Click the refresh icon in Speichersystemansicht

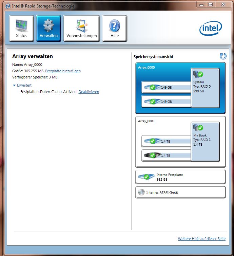tap(223, 56)
